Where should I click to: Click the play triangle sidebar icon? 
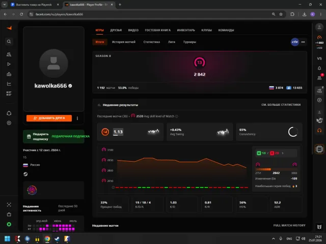[9, 64]
